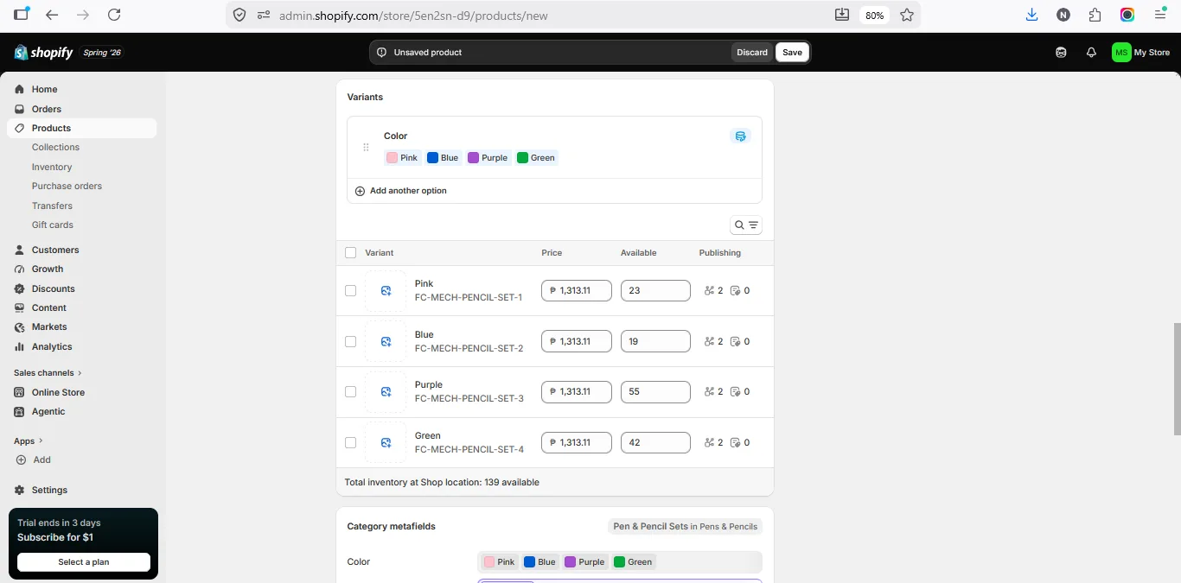The height and width of the screenshot is (583, 1181).
Task: Select all variants header checkbox
Action: (x=350, y=253)
